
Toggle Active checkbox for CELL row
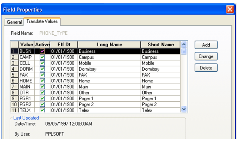42,63
